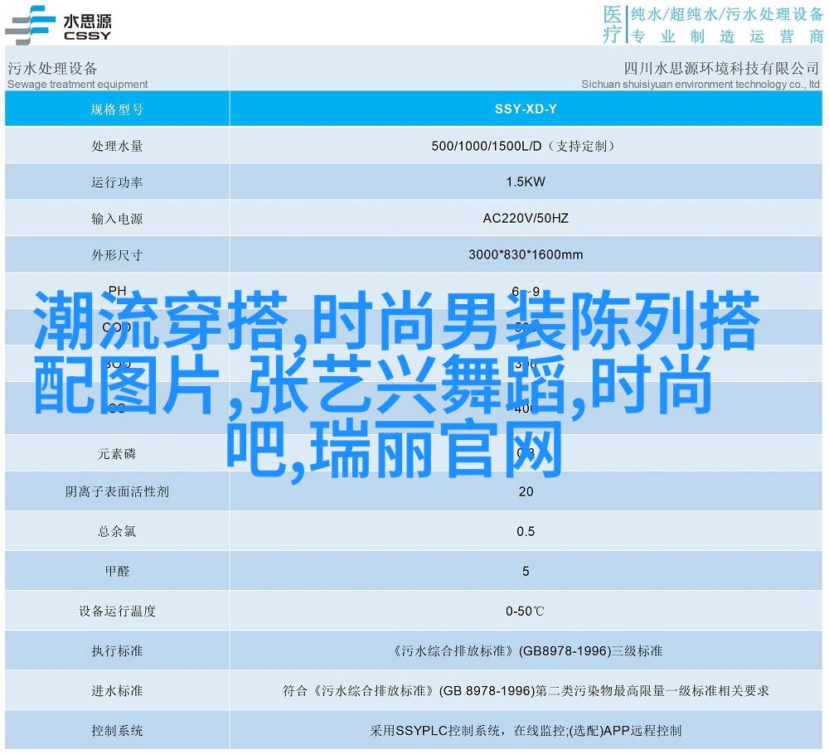This screenshot has height=754, width=829.
Task: Select the 0.5 value for 总余氯
Action: click(x=526, y=531)
